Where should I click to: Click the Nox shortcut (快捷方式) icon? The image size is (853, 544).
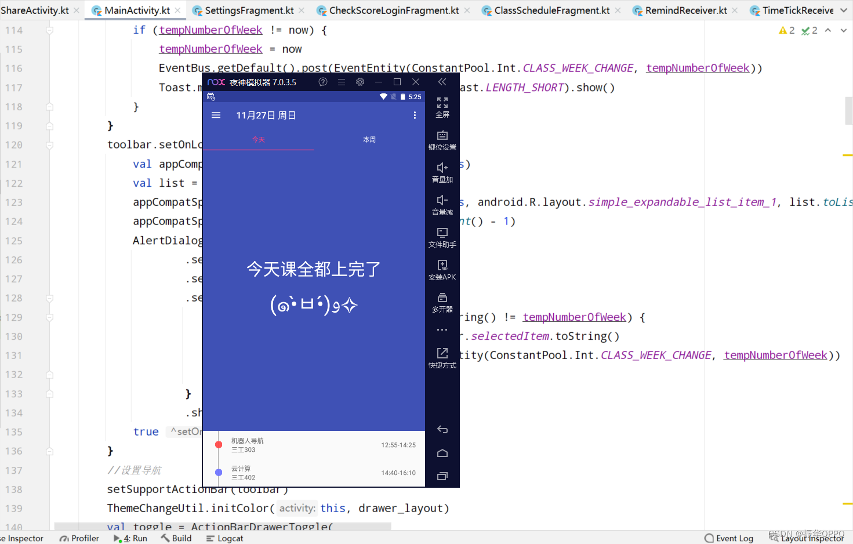pyautogui.click(x=442, y=358)
